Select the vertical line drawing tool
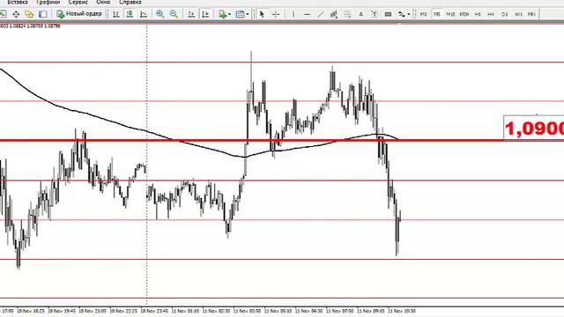 [293, 14]
